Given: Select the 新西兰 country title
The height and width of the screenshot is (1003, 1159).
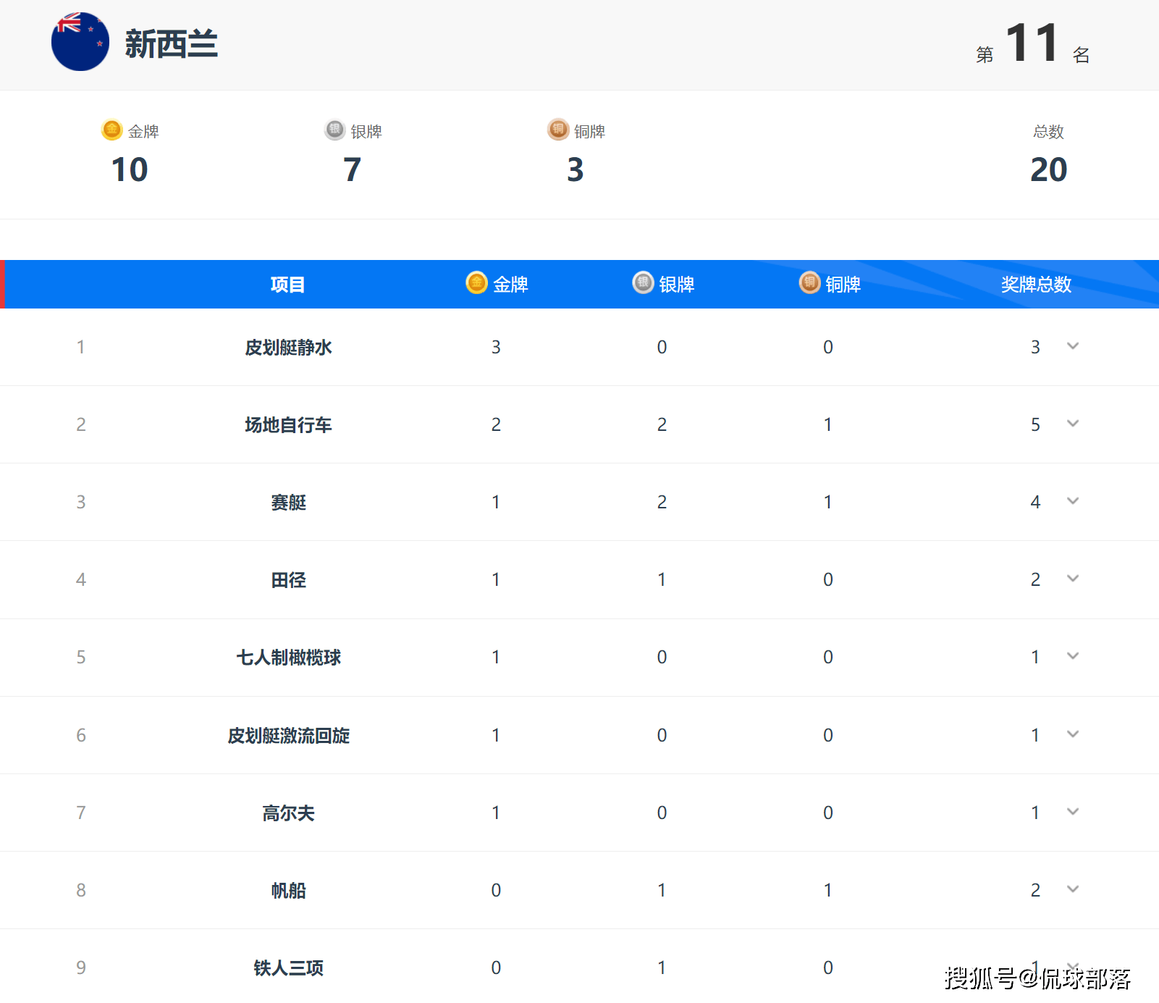Looking at the screenshot, I should point(171,43).
